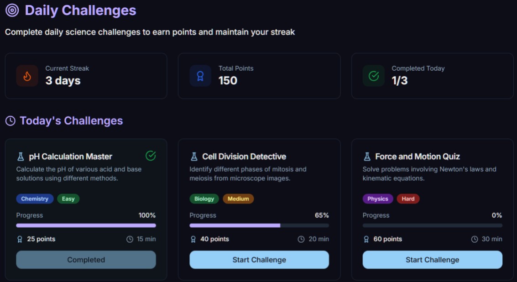
Task: Click the timer icon showing 30 min
Action: tap(474, 239)
